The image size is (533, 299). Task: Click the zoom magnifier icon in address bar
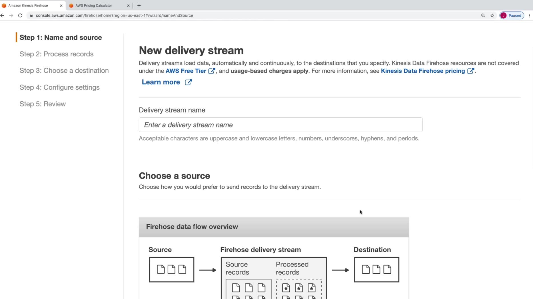[x=483, y=15]
